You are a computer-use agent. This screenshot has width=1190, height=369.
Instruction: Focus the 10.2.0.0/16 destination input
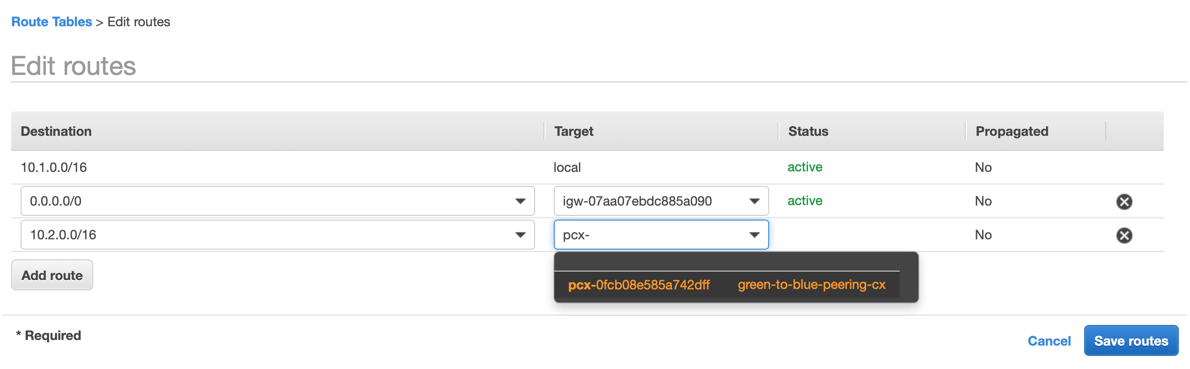(x=278, y=235)
